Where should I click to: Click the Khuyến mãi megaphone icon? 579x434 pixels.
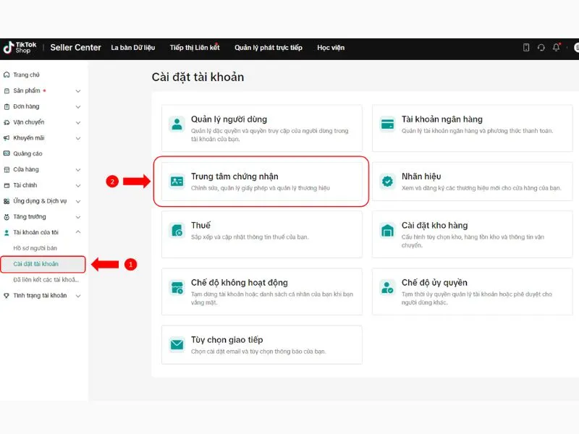7,138
